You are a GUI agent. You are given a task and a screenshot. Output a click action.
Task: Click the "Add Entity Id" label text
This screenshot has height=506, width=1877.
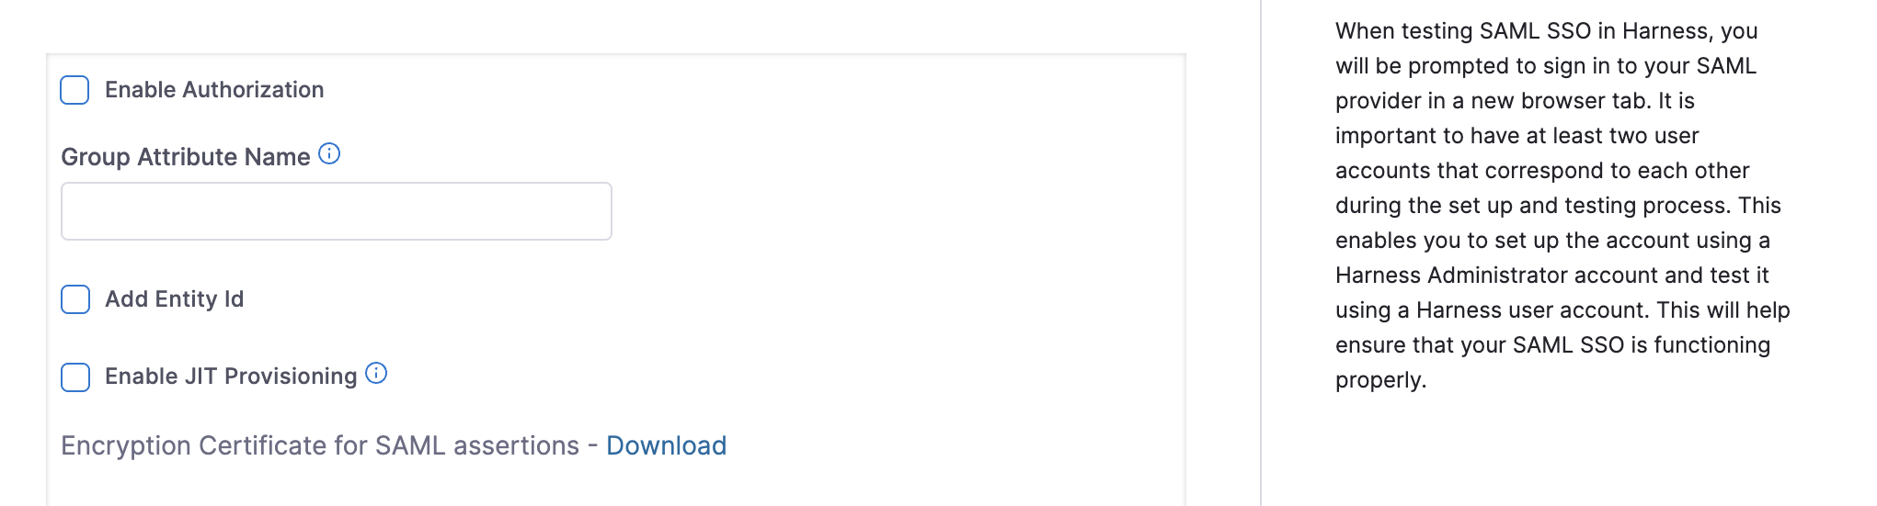point(174,299)
